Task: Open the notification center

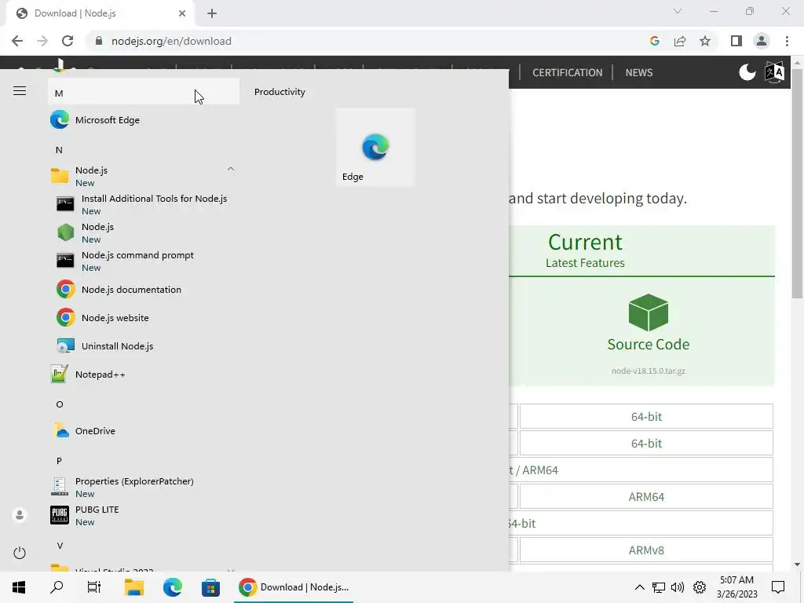Action: (778, 587)
